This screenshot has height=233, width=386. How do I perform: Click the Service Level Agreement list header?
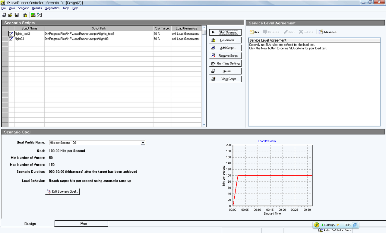click(x=314, y=40)
